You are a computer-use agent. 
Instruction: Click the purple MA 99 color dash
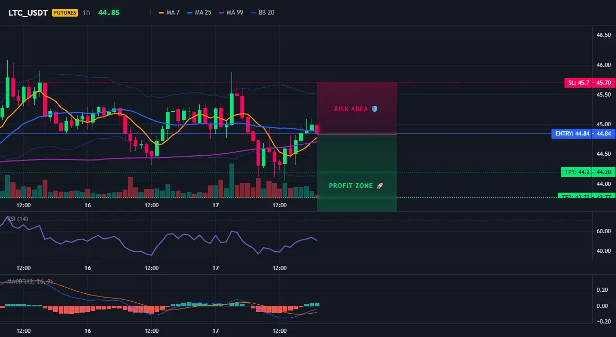tap(222, 12)
